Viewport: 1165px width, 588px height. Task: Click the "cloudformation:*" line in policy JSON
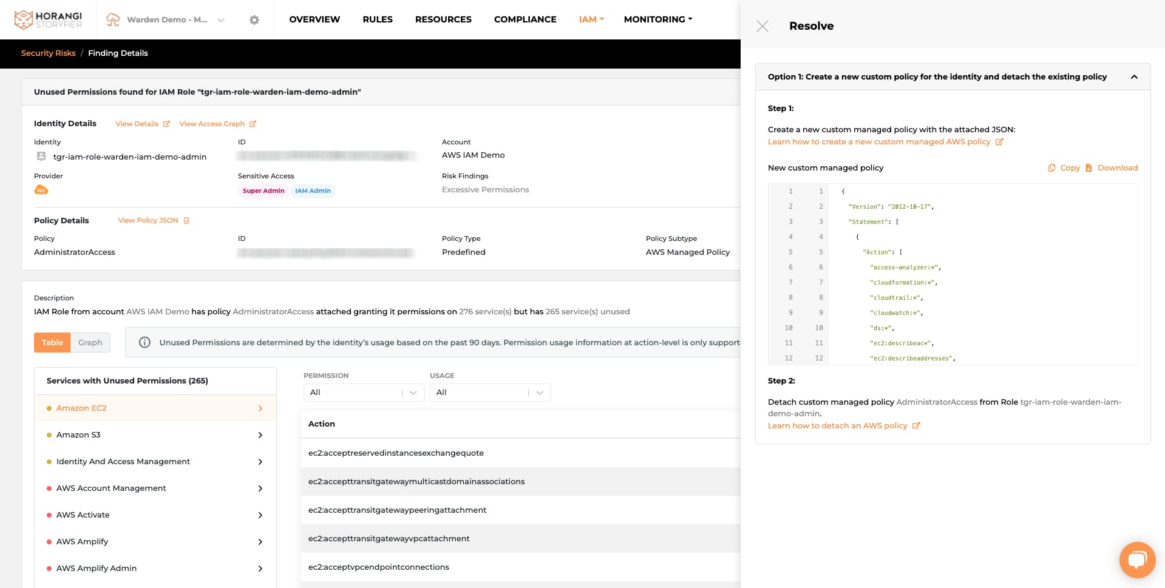(905, 283)
